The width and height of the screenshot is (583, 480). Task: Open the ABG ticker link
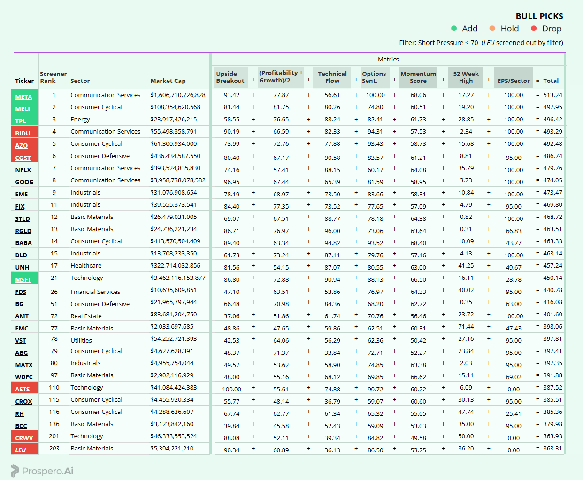[x=21, y=352]
